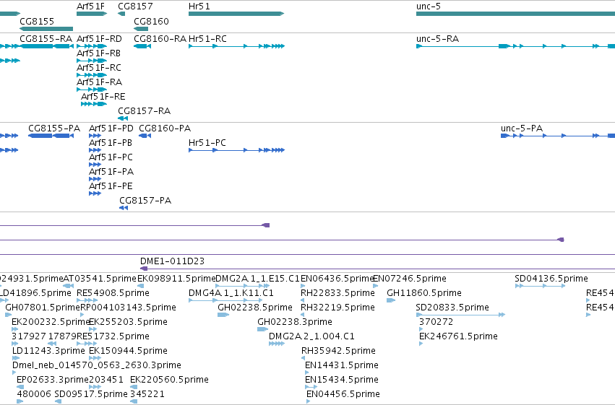The image size is (615, 405).
Task: Click the SD04136.5prime EST label
Action: 551,279
